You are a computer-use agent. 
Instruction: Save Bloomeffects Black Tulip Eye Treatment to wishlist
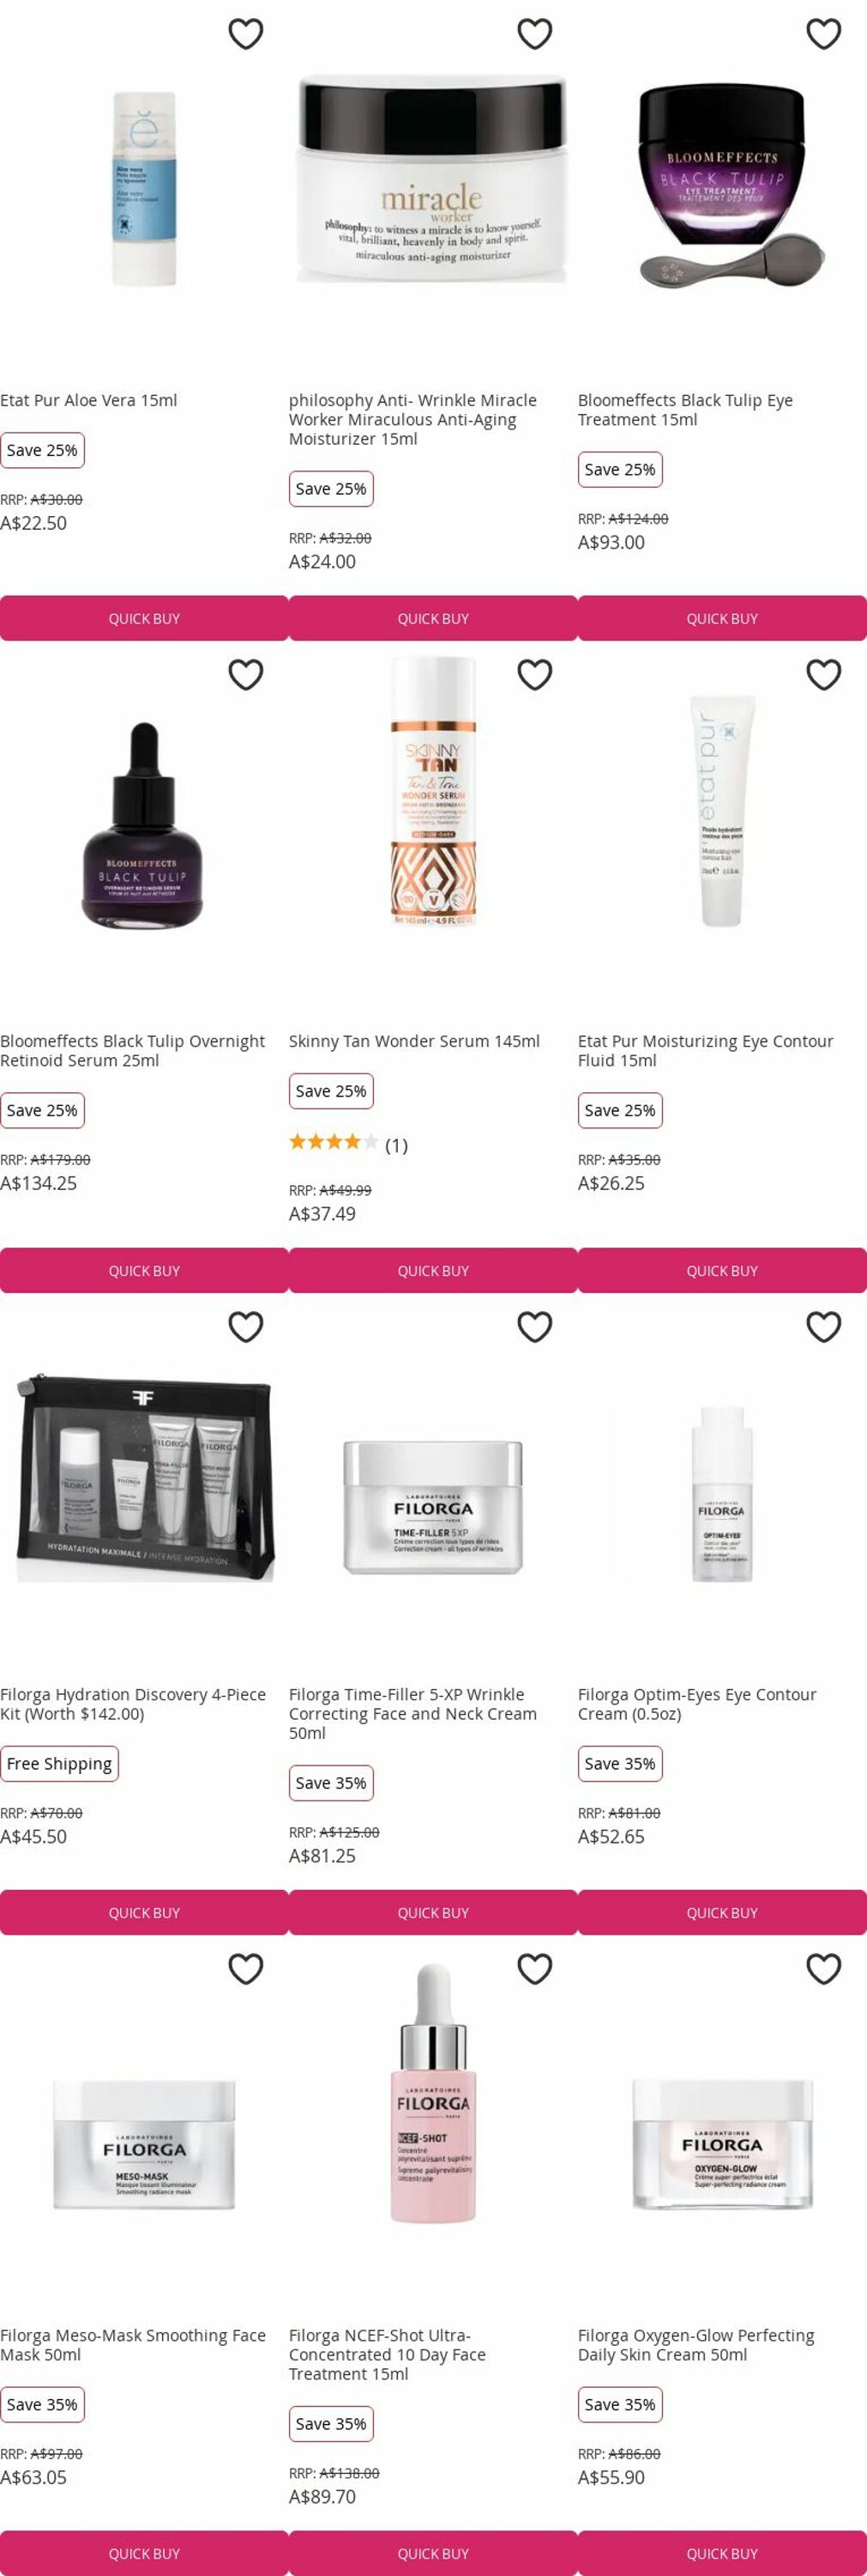(x=823, y=34)
